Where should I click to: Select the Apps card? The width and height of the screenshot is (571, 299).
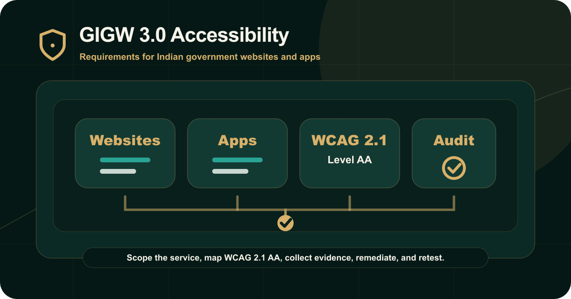click(237, 153)
